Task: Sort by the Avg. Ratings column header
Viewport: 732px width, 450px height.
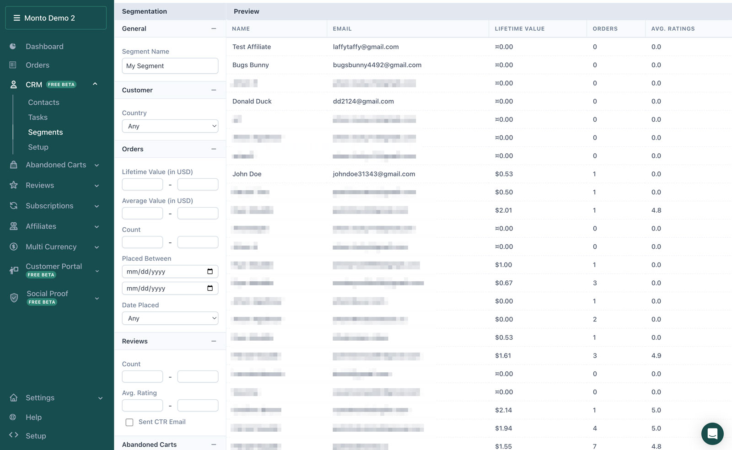Action: pyautogui.click(x=673, y=28)
